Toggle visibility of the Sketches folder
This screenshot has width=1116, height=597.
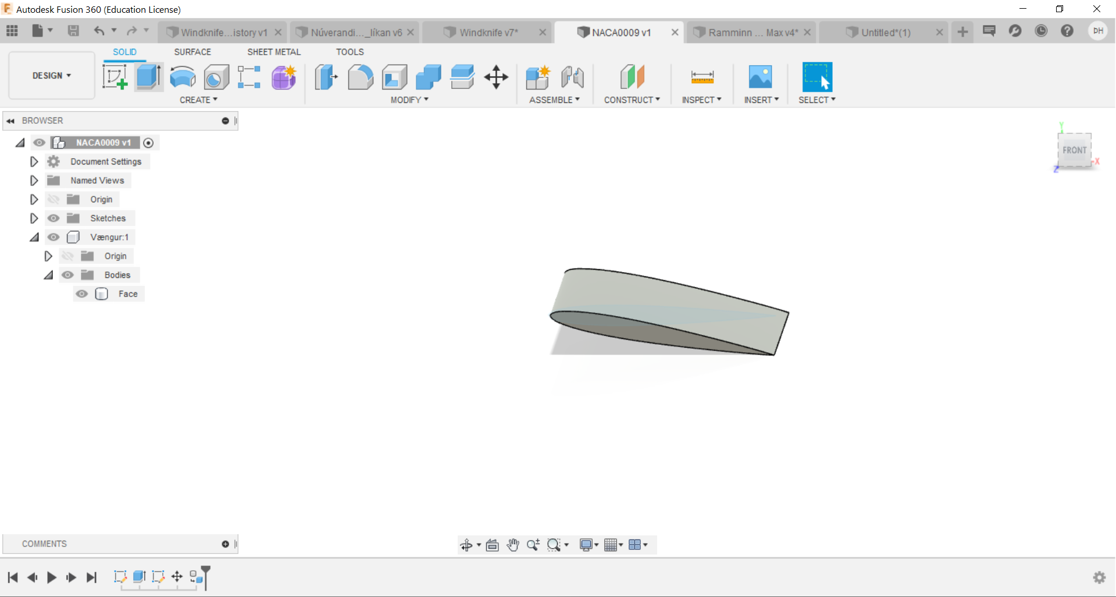point(54,218)
